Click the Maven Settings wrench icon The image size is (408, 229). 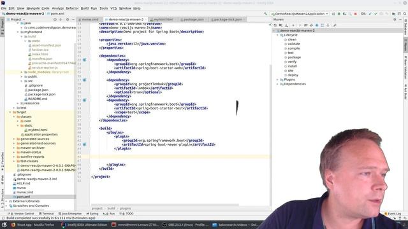[x=335, y=25]
